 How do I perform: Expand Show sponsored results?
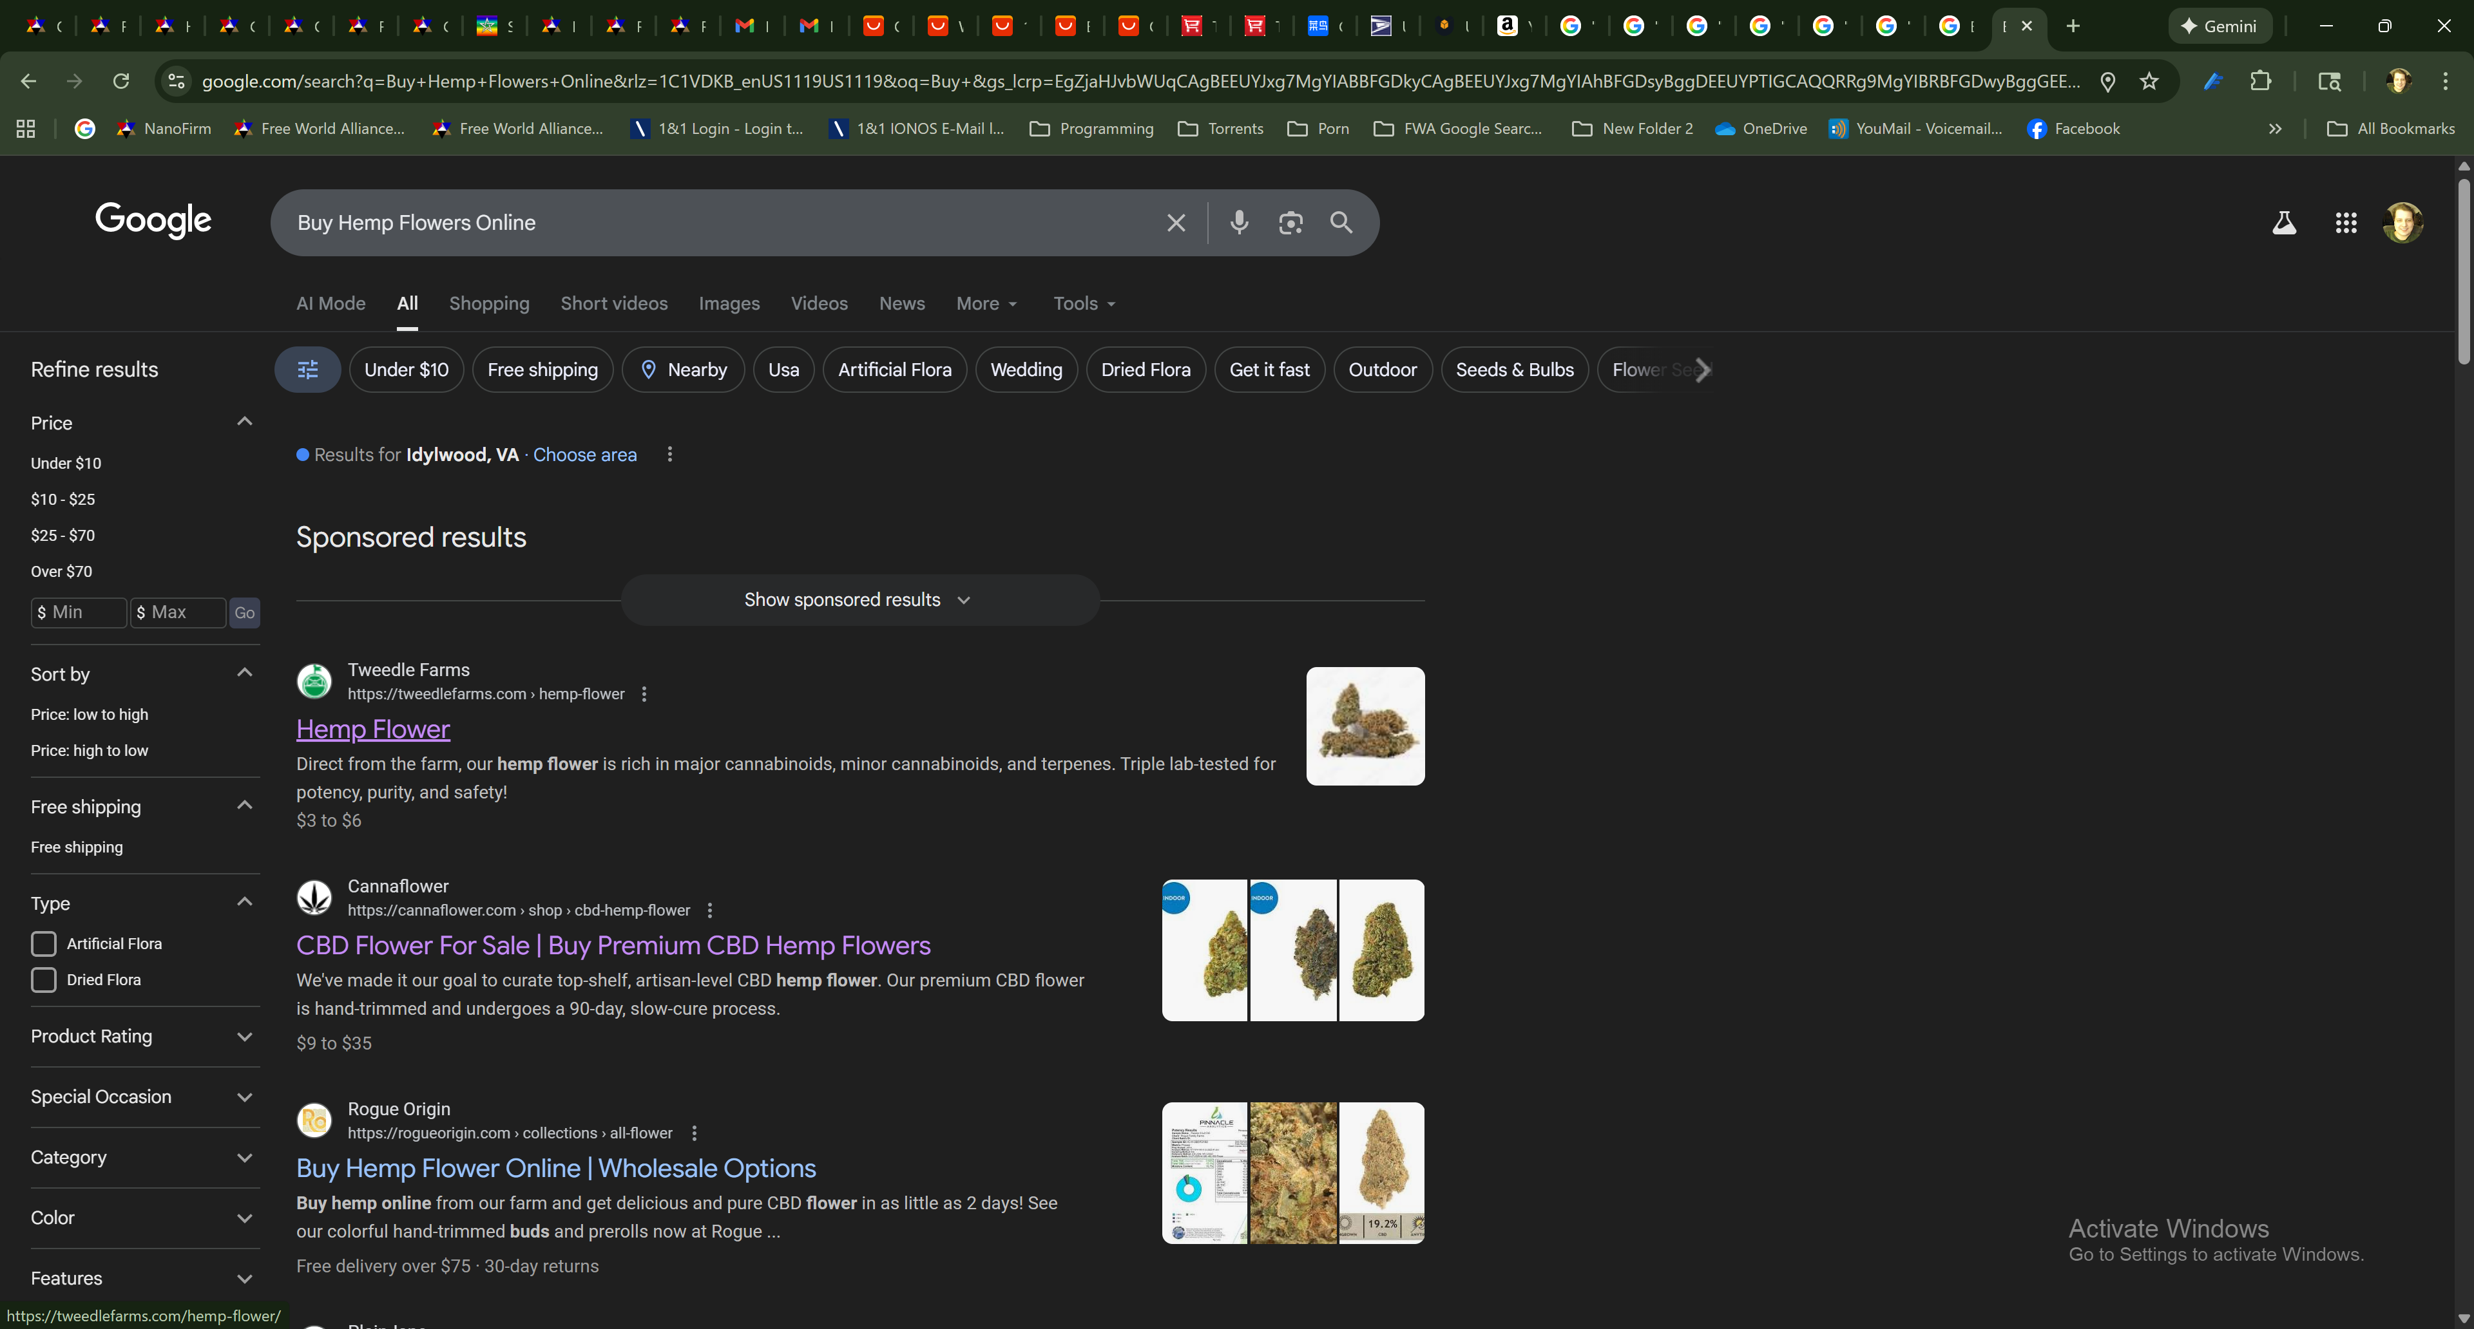click(859, 599)
